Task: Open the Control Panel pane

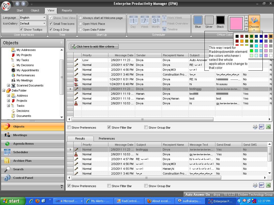Action: (x=33, y=178)
